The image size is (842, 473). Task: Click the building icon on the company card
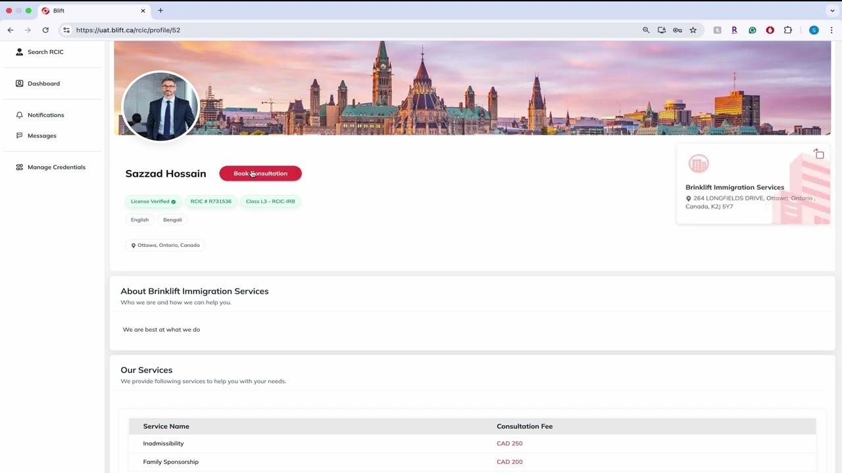(699, 164)
